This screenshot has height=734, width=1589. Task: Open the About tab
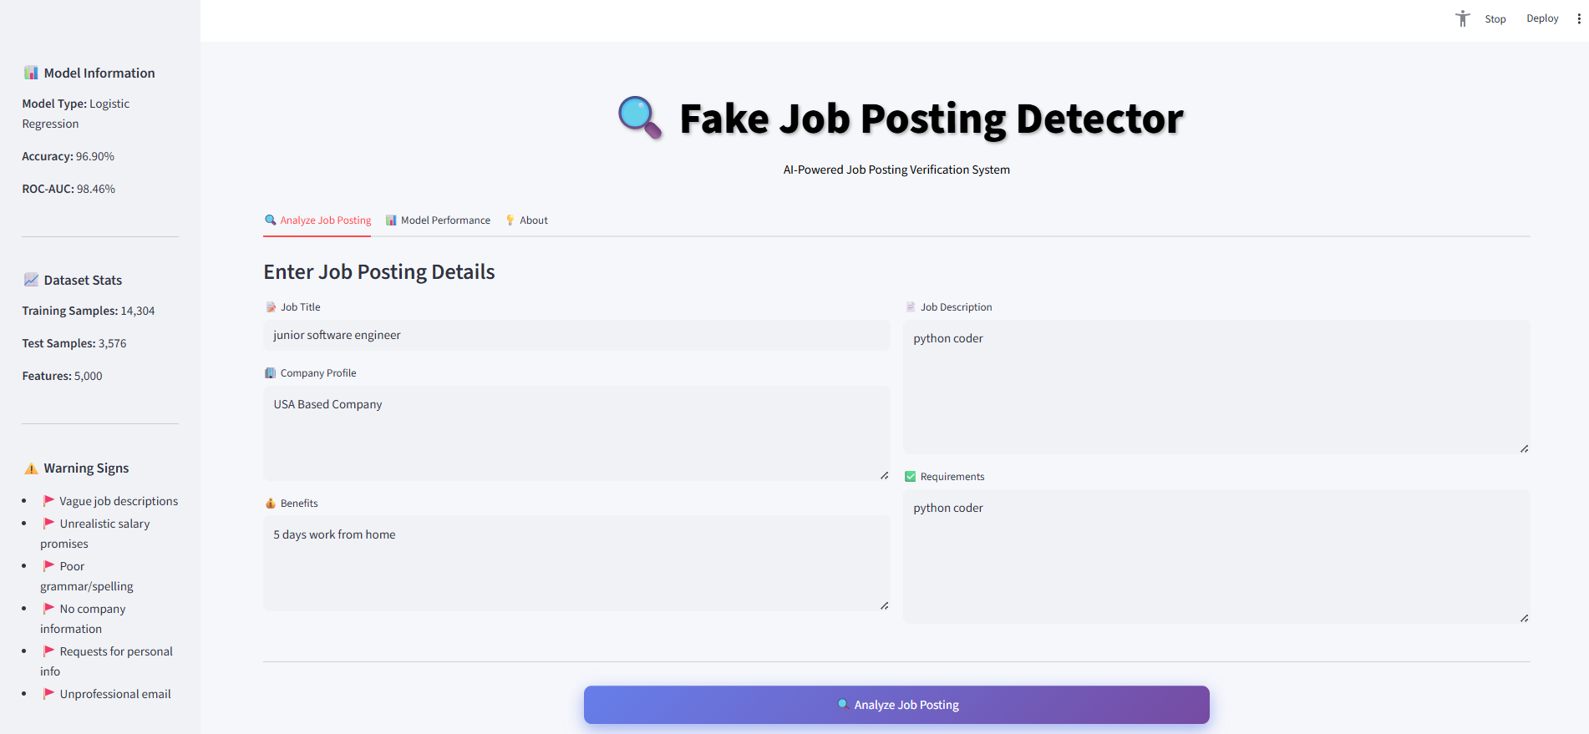coord(527,220)
